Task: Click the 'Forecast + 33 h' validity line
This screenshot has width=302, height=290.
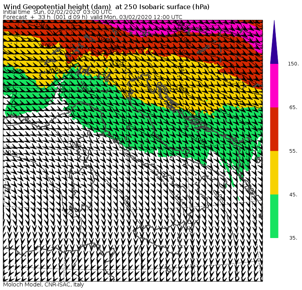Action: (93, 17)
